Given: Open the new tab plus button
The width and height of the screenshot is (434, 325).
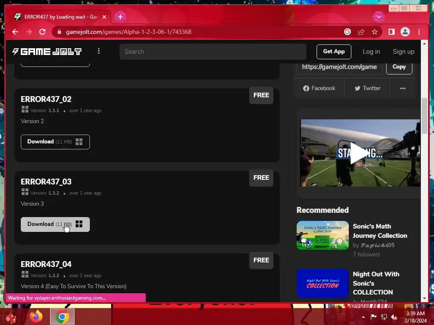Looking at the screenshot, I should click(120, 17).
